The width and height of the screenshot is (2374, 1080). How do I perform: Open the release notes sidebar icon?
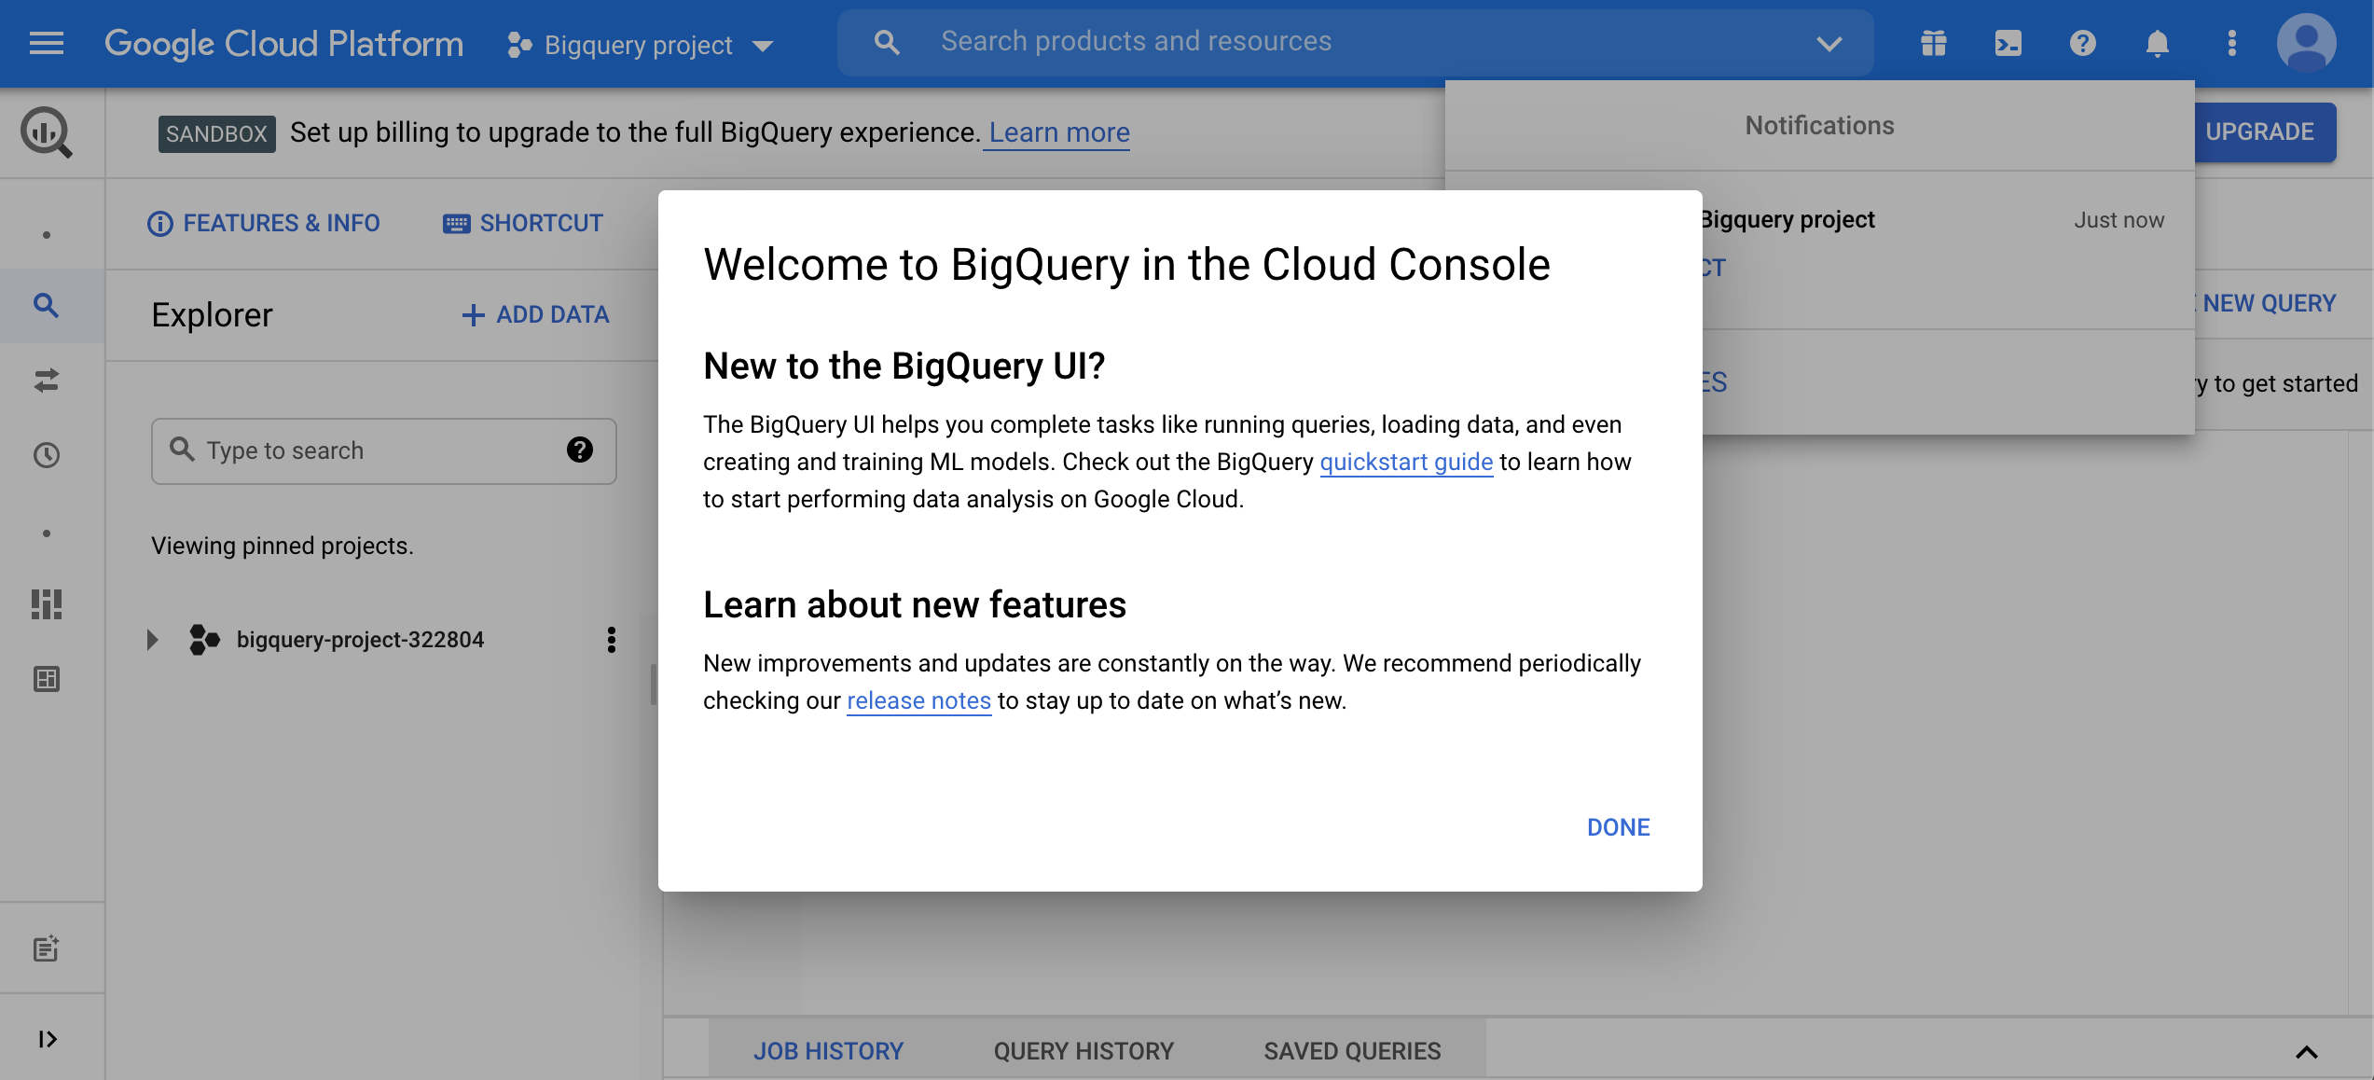(47, 948)
